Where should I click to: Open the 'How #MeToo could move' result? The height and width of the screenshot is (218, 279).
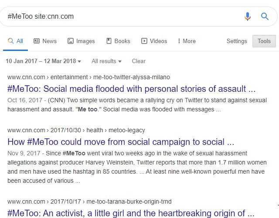click(x=121, y=142)
